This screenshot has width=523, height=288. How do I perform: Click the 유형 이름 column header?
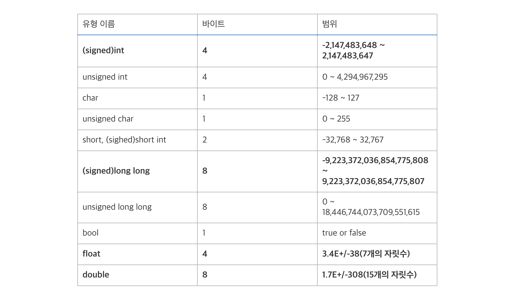pyautogui.click(x=137, y=24)
